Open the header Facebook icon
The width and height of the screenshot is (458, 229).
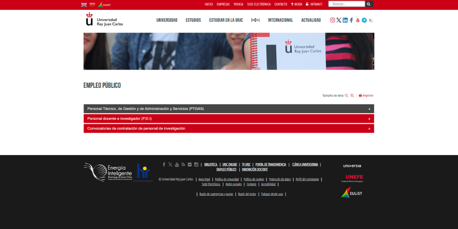click(x=352, y=20)
